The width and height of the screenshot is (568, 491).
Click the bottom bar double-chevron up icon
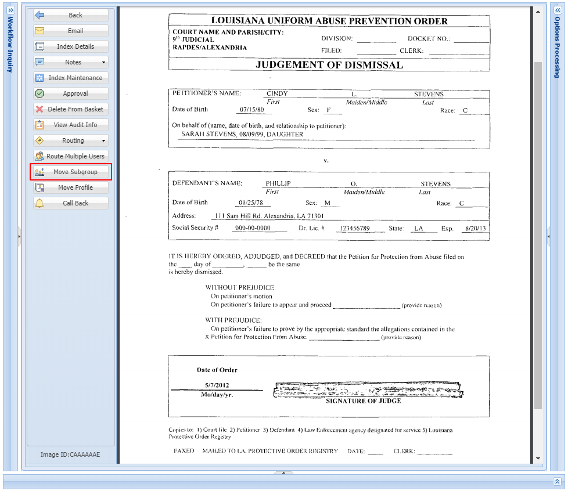557,481
